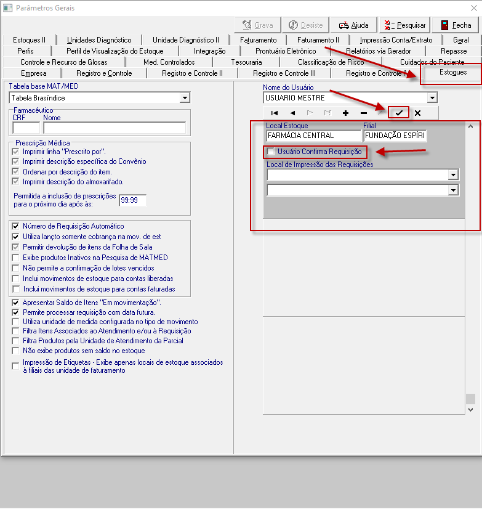
Task: Uncheck Apresentar Saldo de Itens checkbox
Action: pyautogui.click(x=15, y=303)
